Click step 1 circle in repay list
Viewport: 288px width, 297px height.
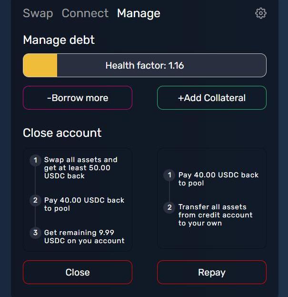click(169, 175)
